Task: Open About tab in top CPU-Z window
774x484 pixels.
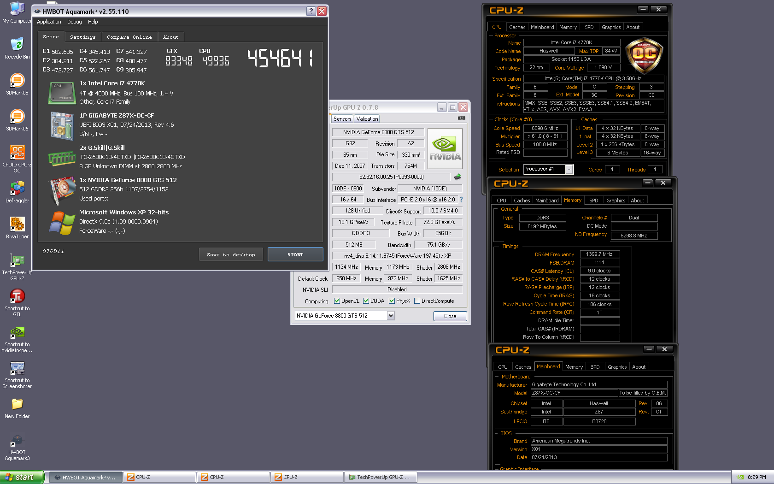Action: pos(633,27)
